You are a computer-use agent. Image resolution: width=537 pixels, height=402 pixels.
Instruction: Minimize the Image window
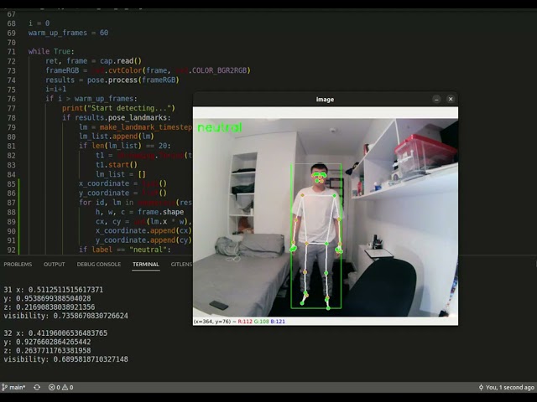tap(436, 99)
